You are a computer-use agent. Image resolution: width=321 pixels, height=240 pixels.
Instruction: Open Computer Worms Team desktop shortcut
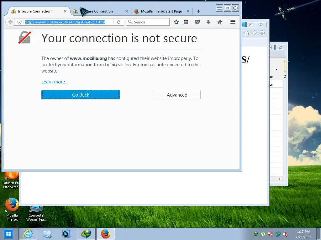[36, 213]
